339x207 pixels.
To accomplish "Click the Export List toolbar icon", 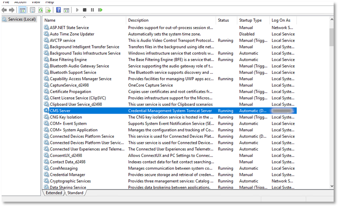I will coord(48,10).
